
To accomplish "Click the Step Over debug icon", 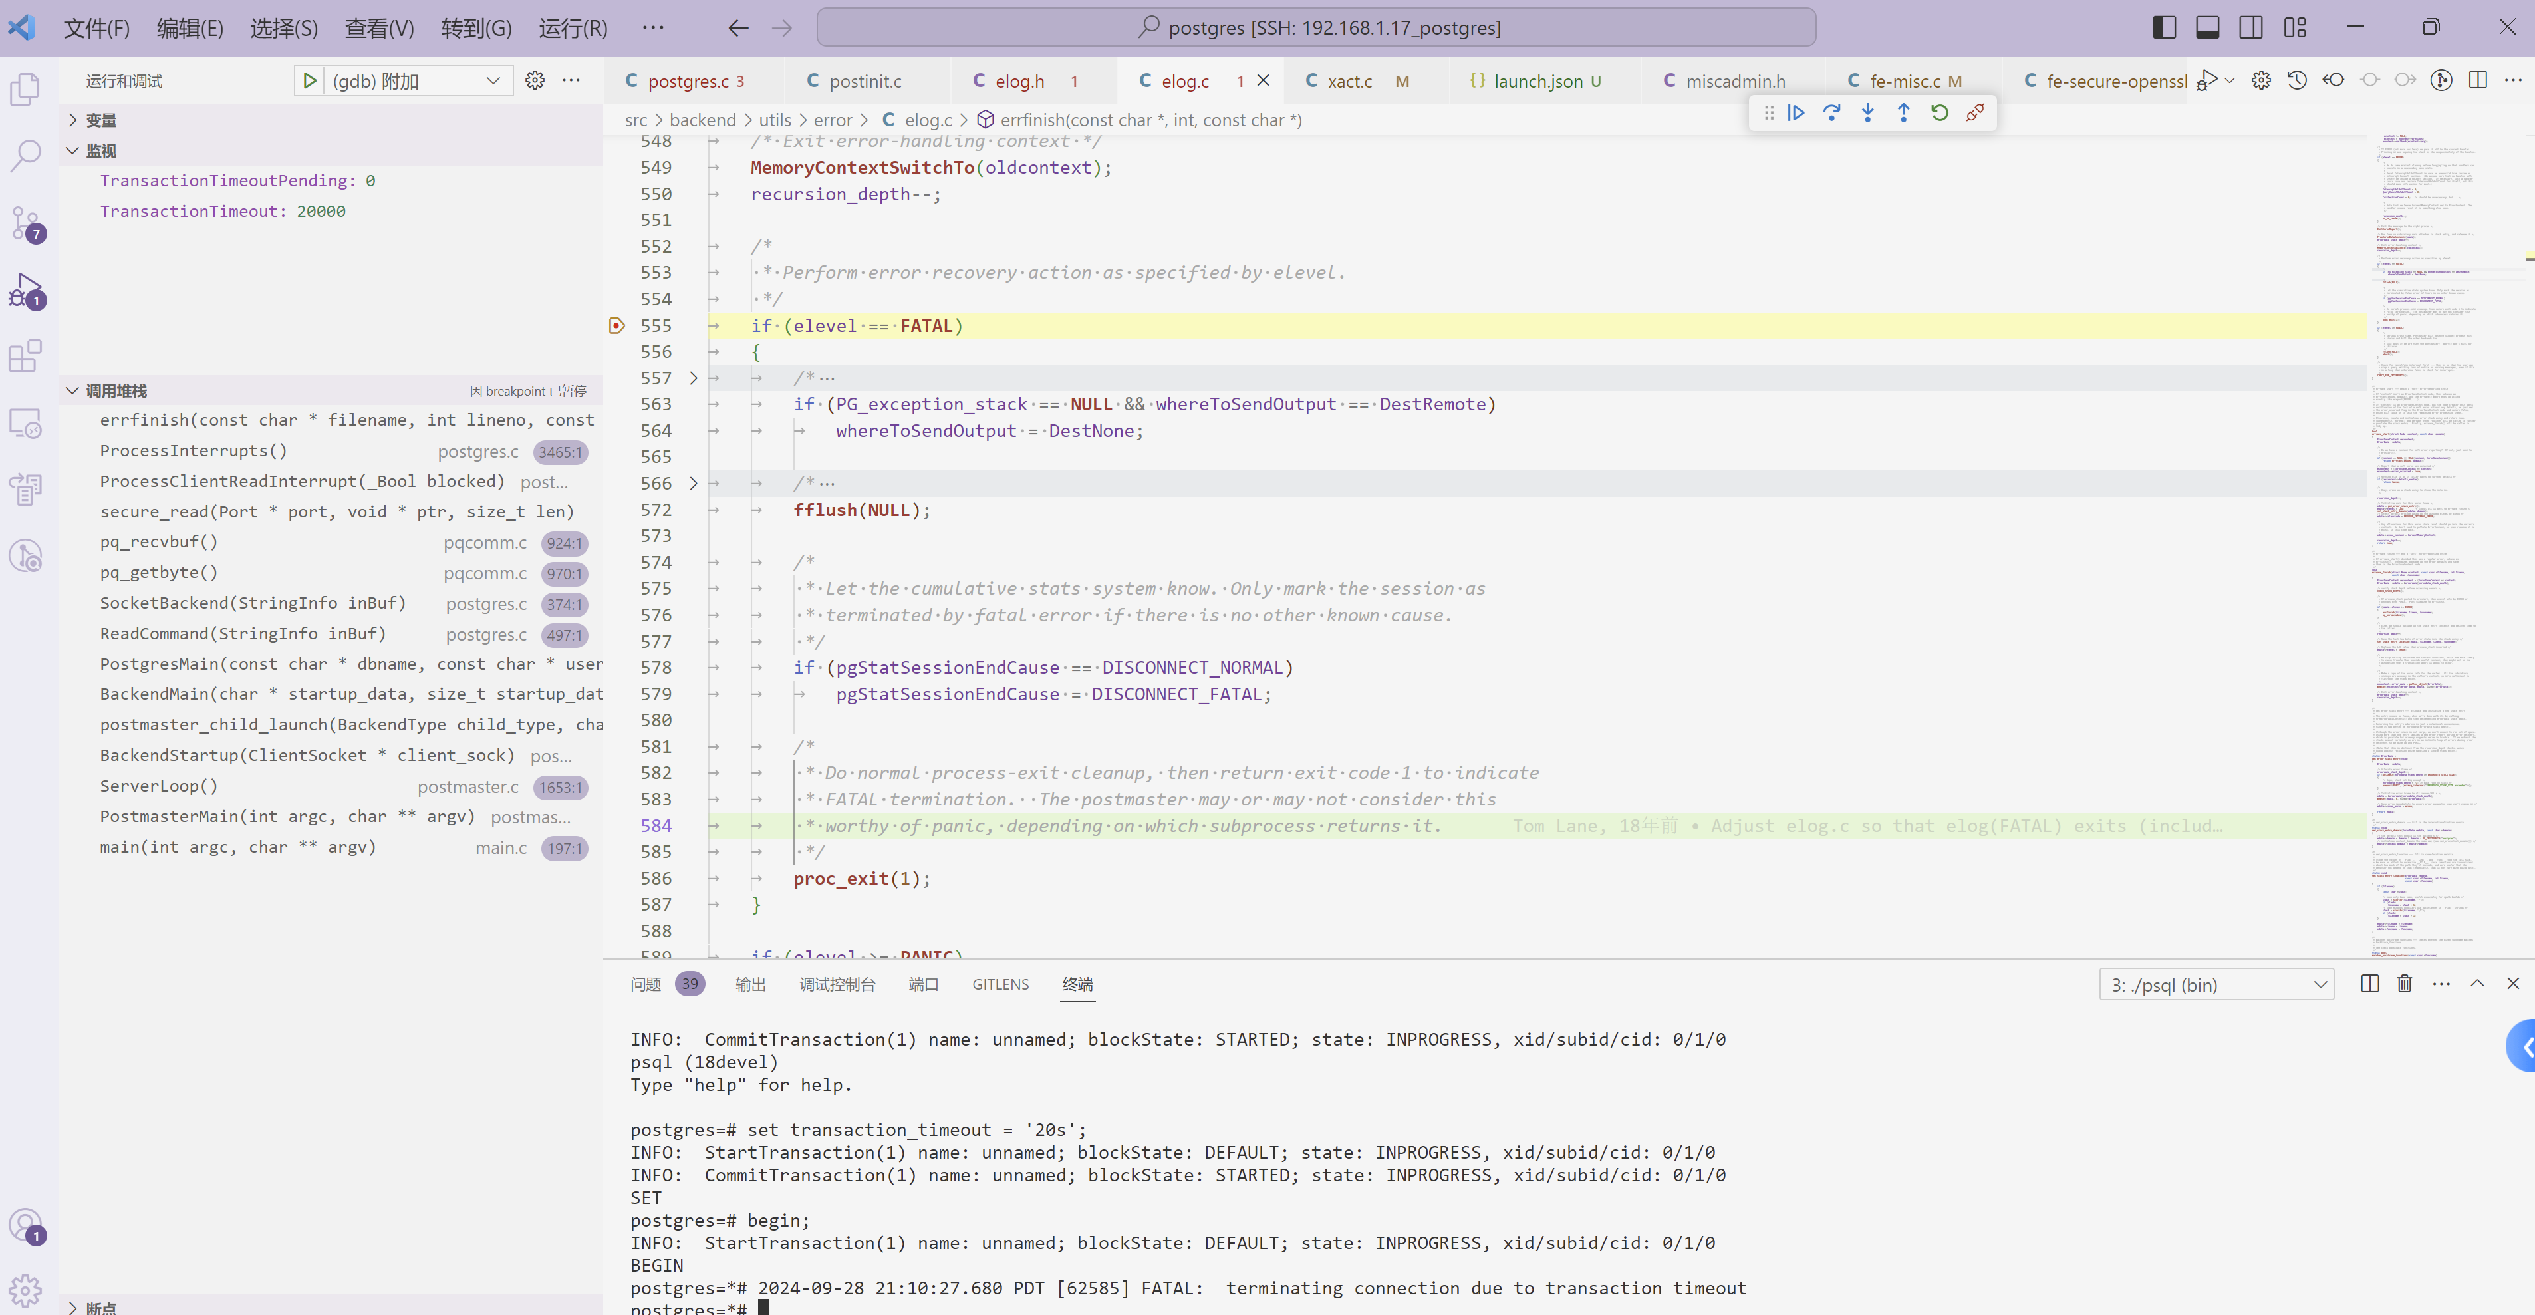I will (1831, 113).
